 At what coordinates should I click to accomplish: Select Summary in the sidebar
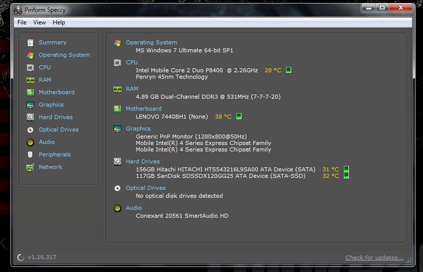click(x=53, y=42)
